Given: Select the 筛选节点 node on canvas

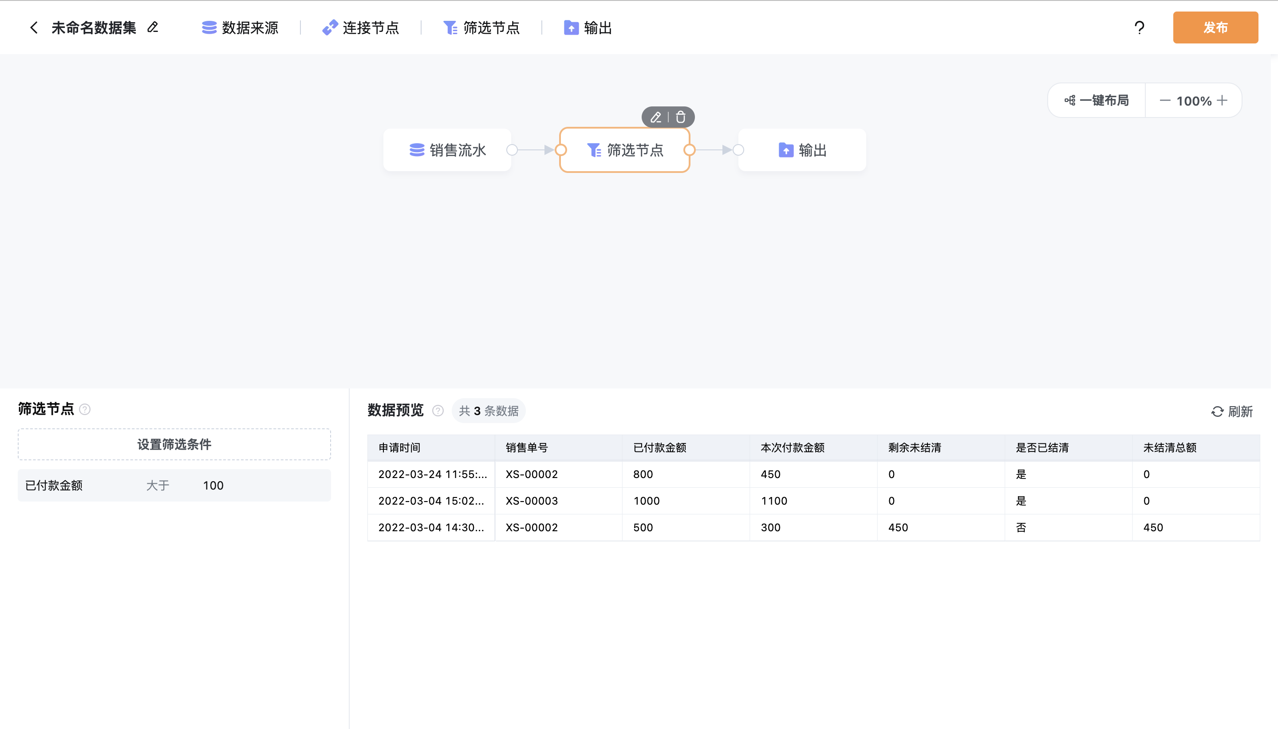Looking at the screenshot, I should click(625, 150).
